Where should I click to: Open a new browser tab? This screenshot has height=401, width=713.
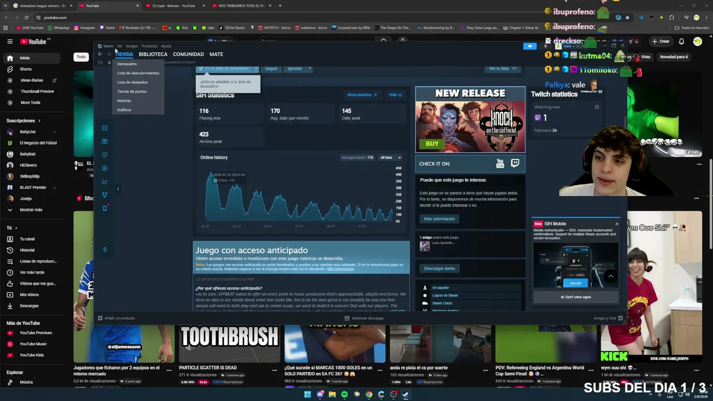[280, 6]
